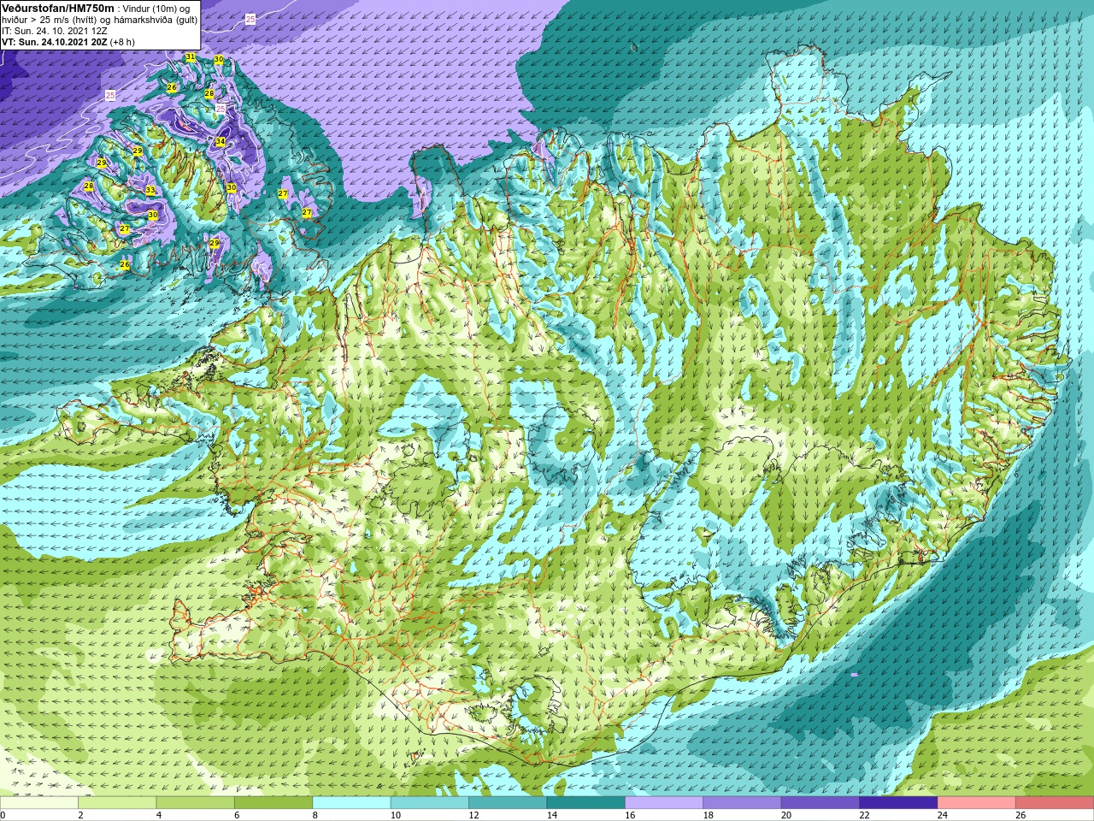Pick the above-26 m/s salmon legend swatch
The image size is (1094, 821).
pyautogui.click(x=1055, y=803)
